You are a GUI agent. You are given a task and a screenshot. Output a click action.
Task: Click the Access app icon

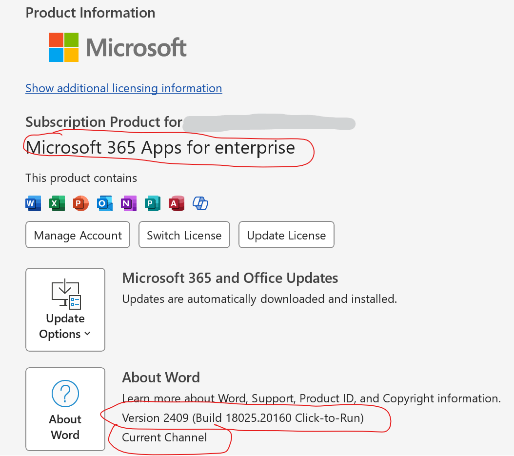[177, 203]
